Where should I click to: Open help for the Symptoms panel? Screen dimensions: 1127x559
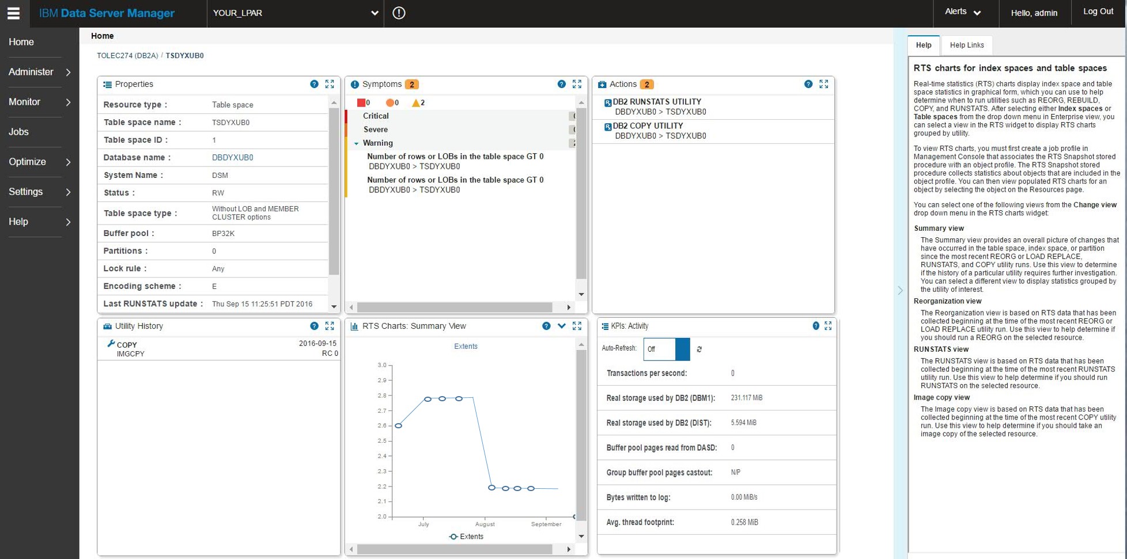coord(562,84)
